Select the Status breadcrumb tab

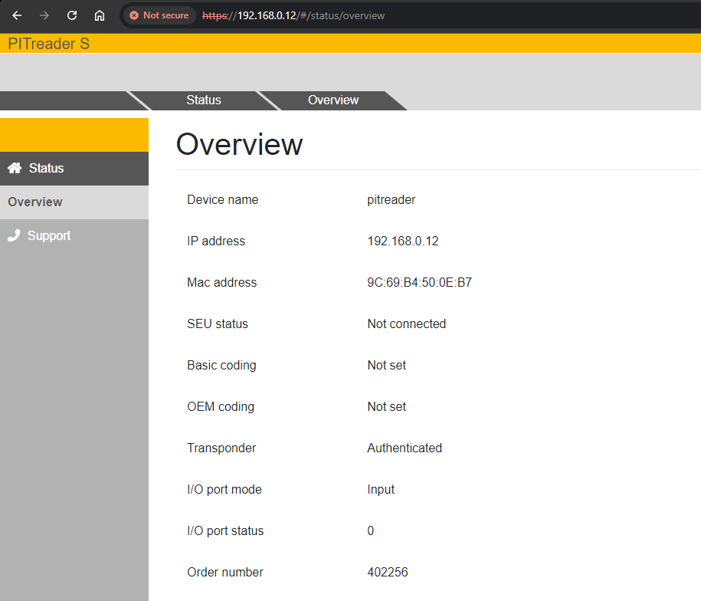[204, 100]
